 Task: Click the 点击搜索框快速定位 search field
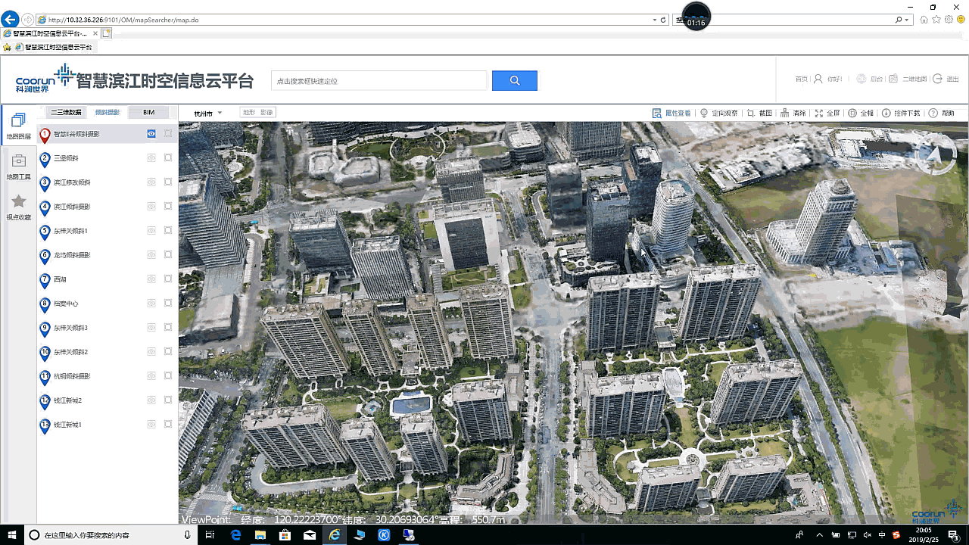379,80
